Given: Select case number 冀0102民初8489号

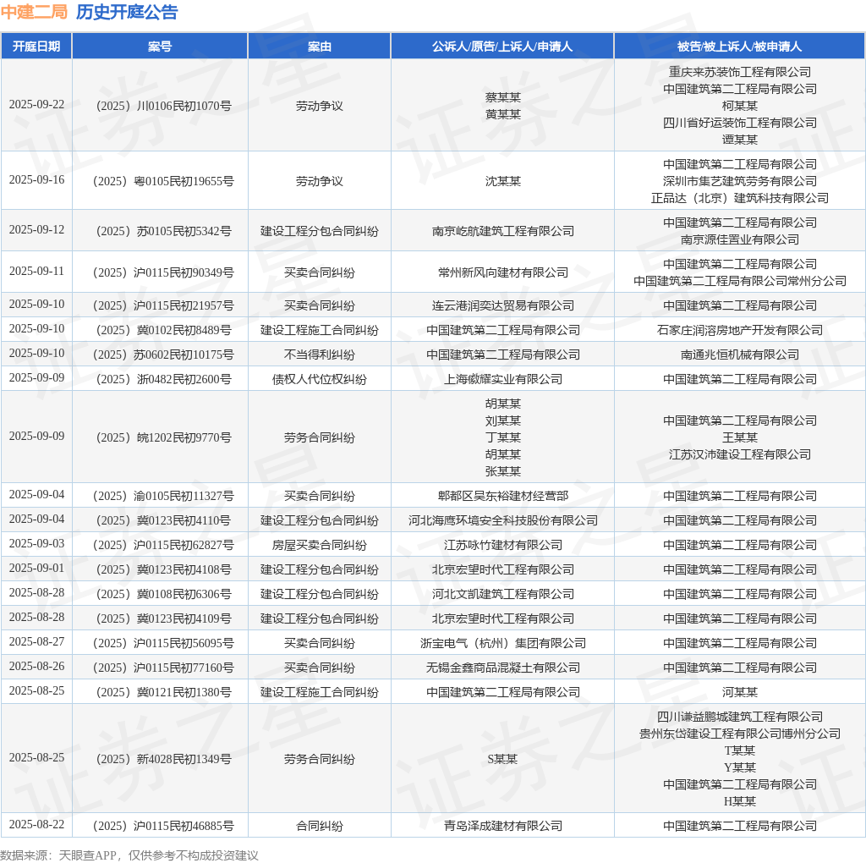Looking at the screenshot, I should tap(163, 330).
